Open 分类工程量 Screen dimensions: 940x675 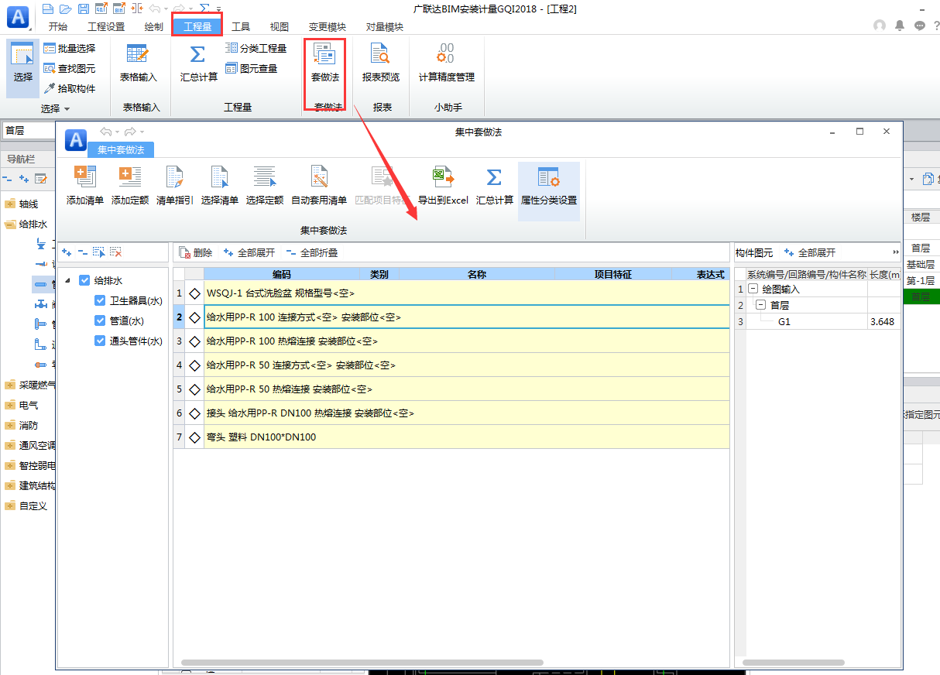256,48
